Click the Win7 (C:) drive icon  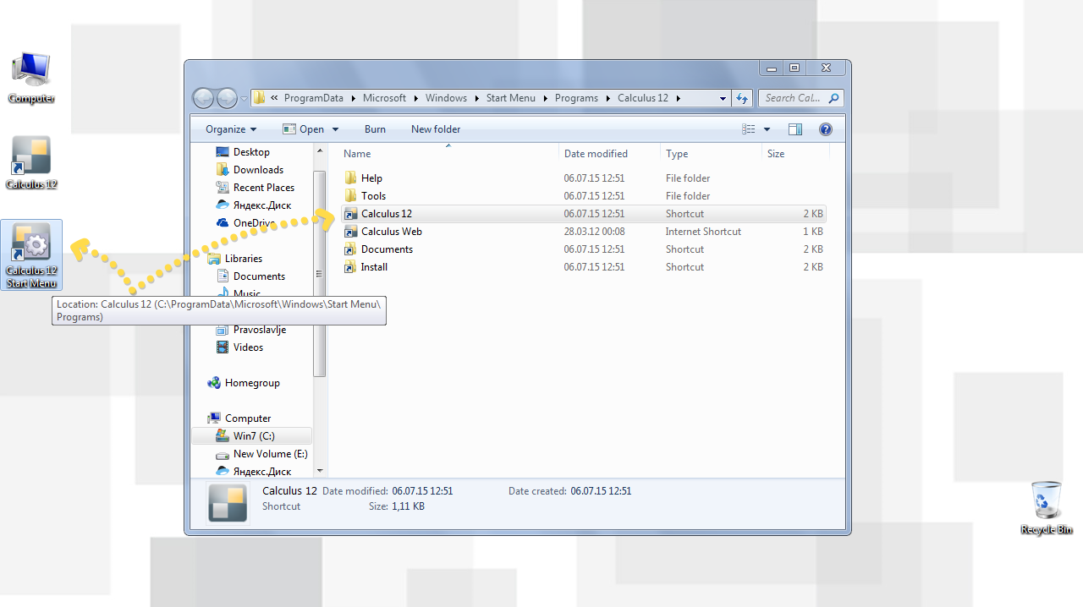tap(223, 436)
